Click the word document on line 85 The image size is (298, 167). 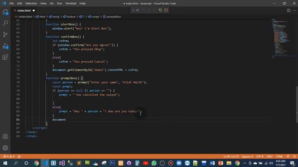(59, 120)
